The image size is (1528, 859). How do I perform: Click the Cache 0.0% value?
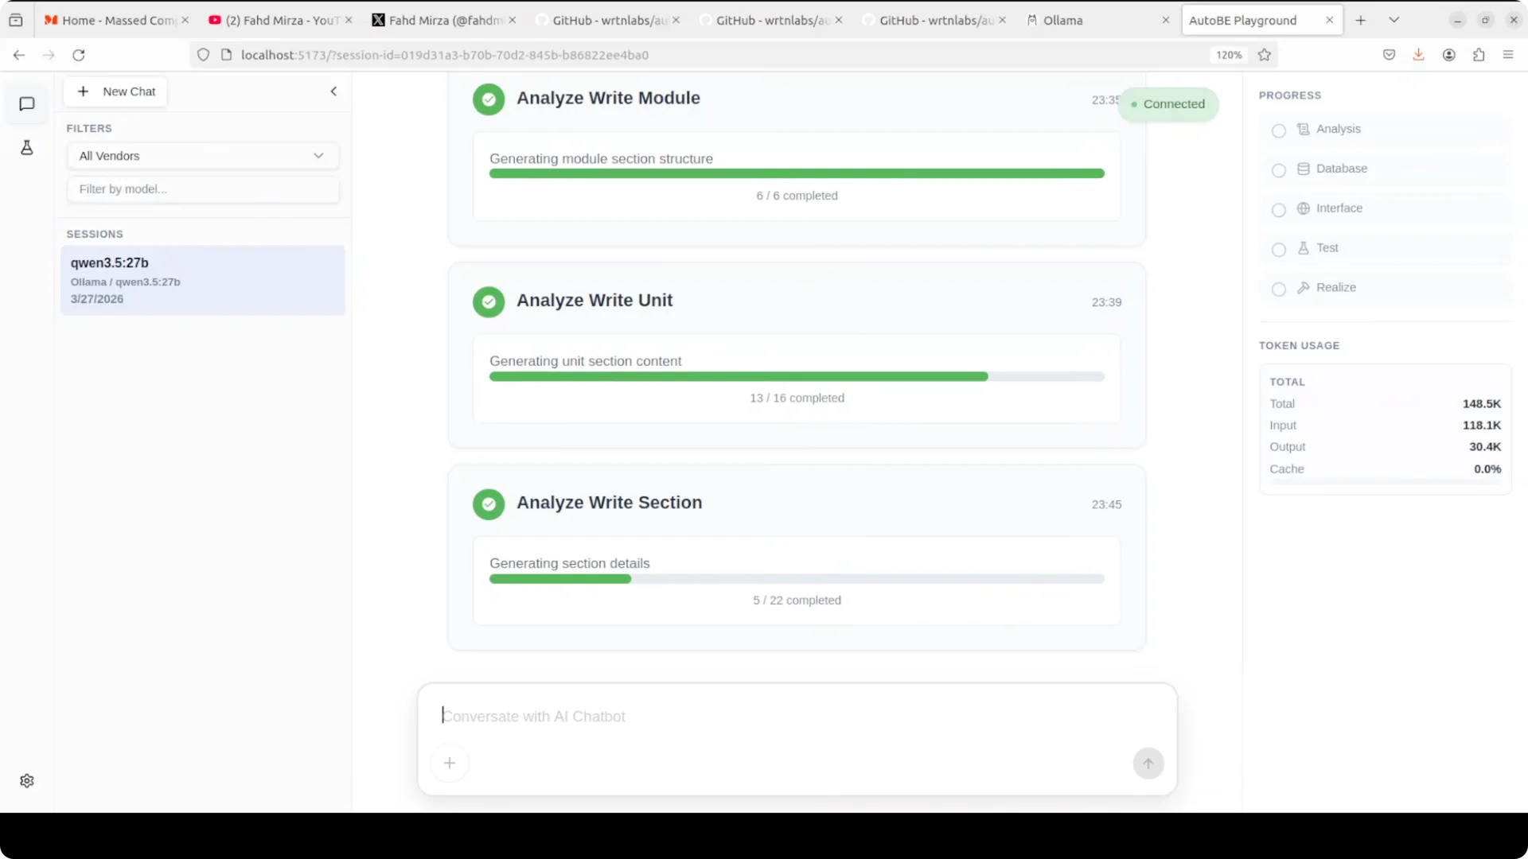(1487, 469)
